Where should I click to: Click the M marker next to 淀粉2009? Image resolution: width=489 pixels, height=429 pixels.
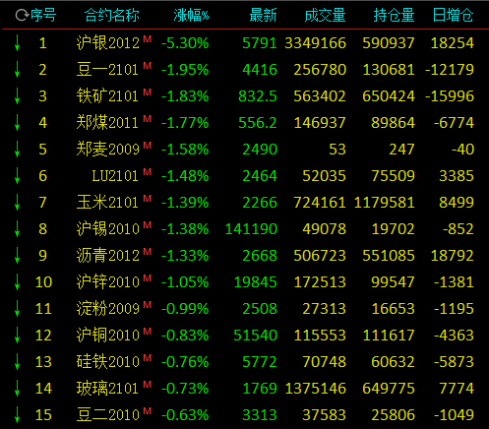coord(148,305)
